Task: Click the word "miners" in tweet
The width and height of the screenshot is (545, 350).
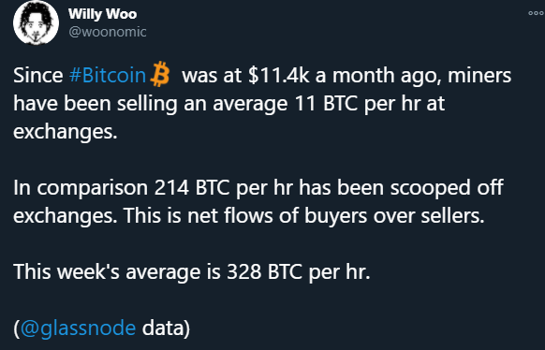Action: (479, 76)
